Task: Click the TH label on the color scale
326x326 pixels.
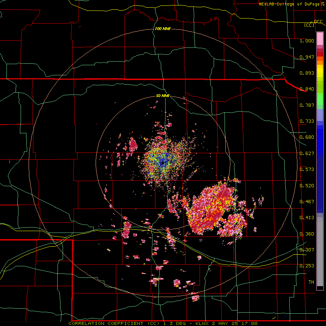Action: pos(311,282)
